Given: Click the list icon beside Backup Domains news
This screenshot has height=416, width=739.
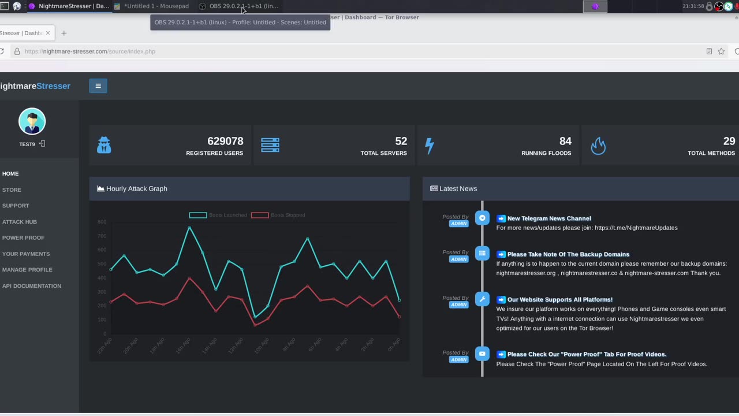Looking at the screenshot, I should coord(482,253).
